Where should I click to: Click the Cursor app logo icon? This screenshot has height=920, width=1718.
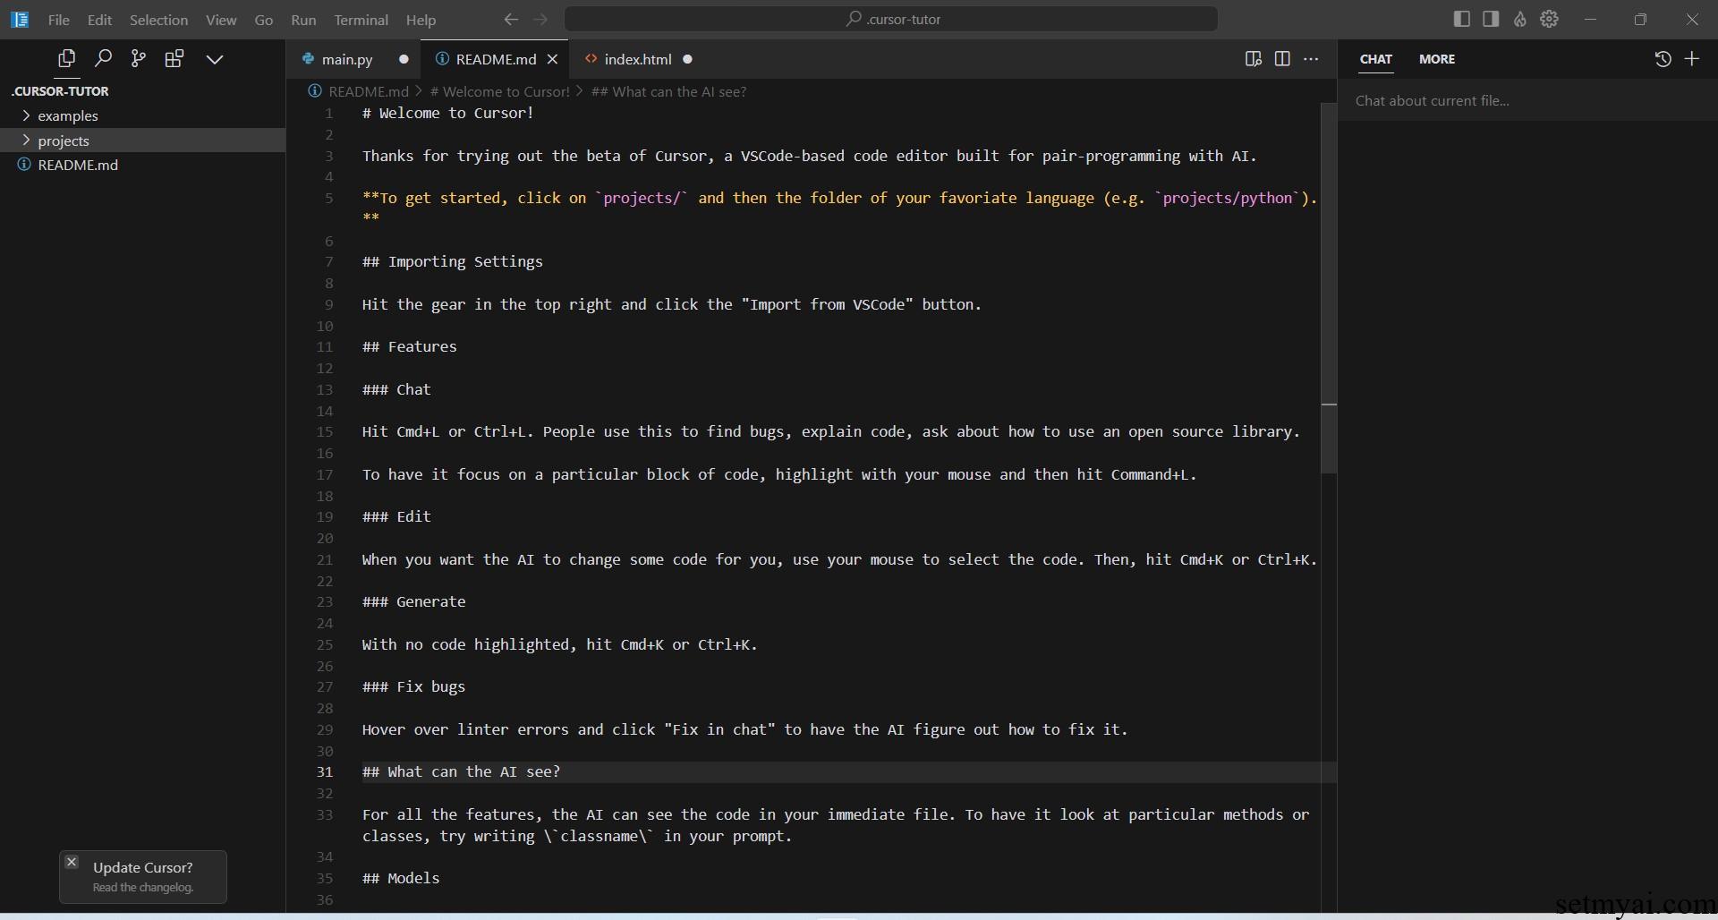point(19,19)
